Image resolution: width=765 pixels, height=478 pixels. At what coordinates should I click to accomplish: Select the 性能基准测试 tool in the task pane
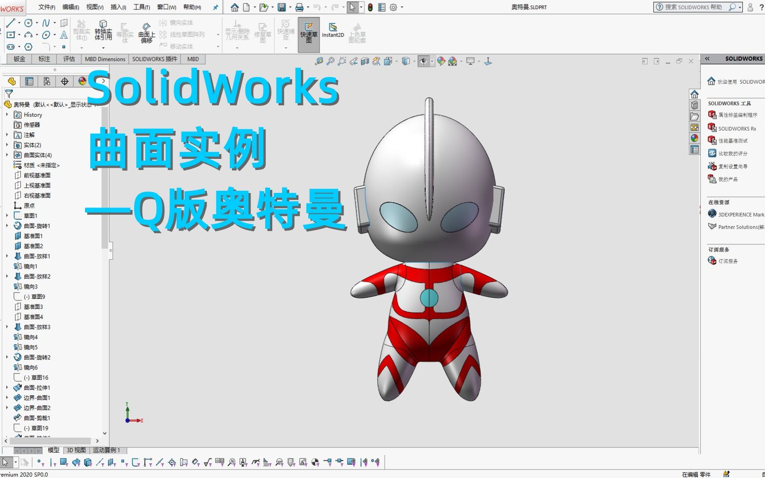(x=734, y=141)
